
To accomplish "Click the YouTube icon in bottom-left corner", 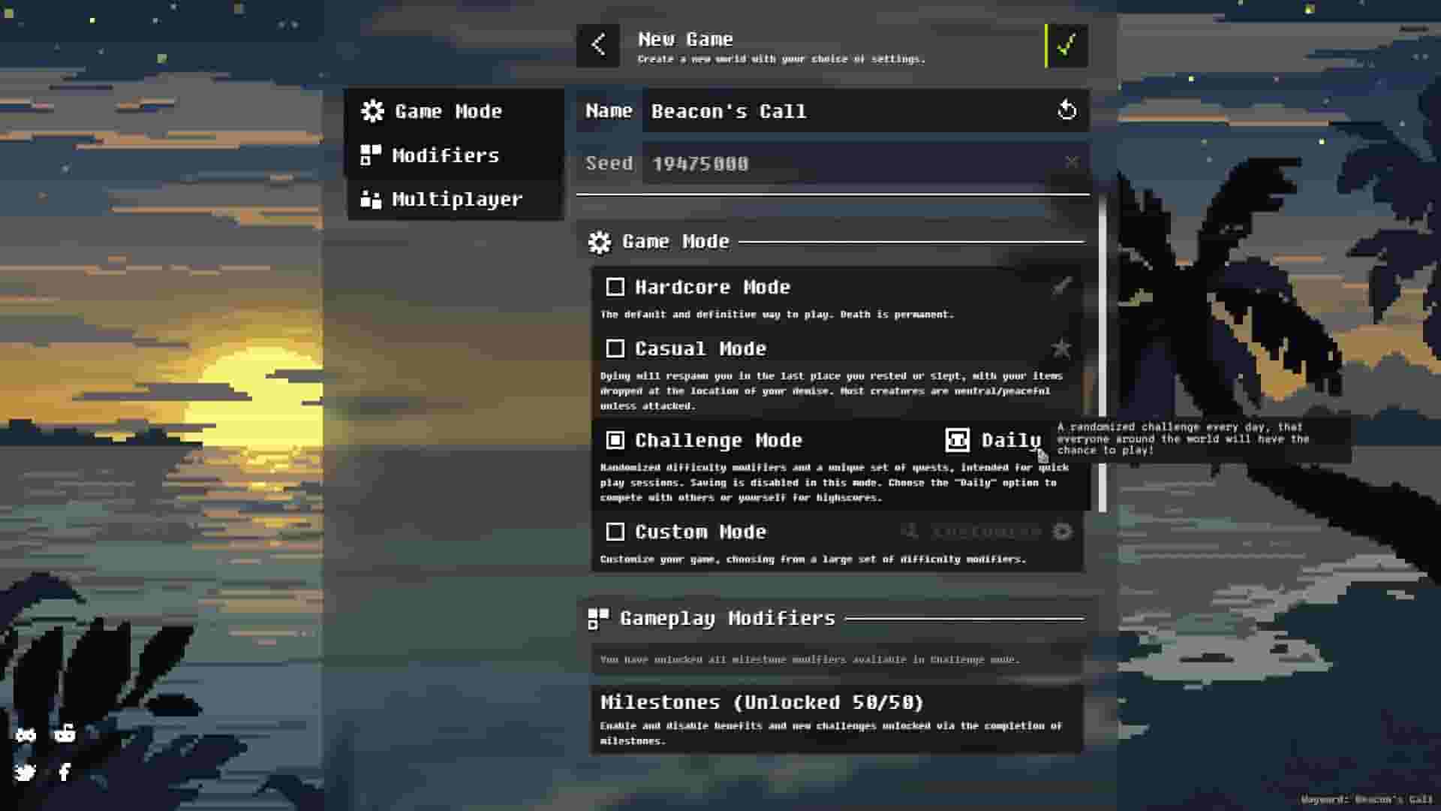I will pos(64,734).
